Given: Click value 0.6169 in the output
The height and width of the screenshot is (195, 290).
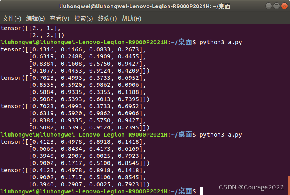Looking at the screenshot, I should point(128,149).
